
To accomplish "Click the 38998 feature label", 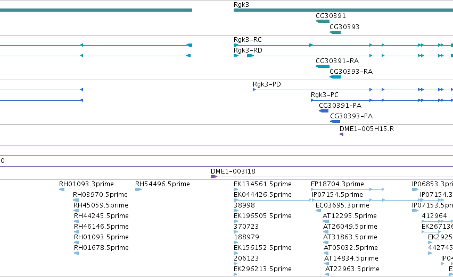I will pos(244,205).
